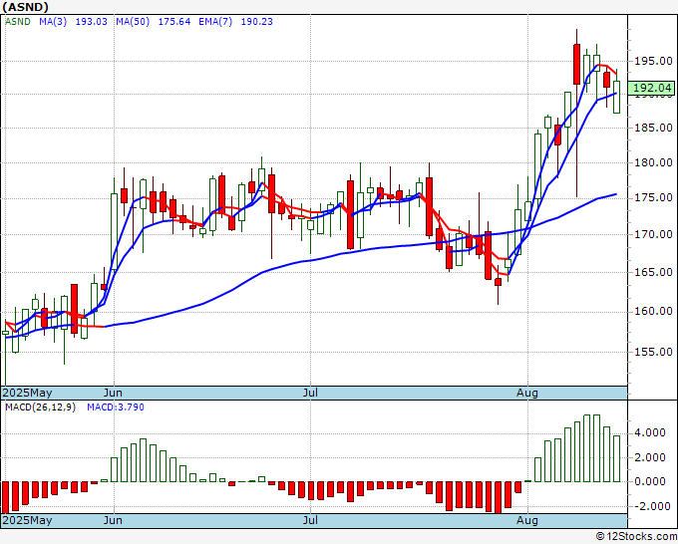Click the Jun label on MACD axis
This screenshot has height=544, width=678.
click(114, 520)
